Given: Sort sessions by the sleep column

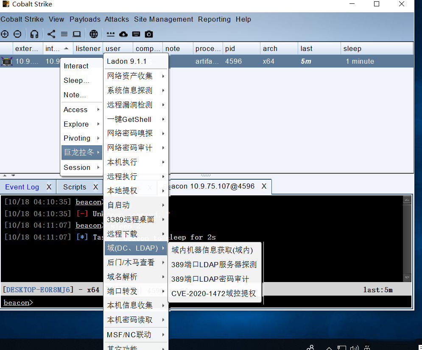Looking at the screenshot, I should click(377, 48).
